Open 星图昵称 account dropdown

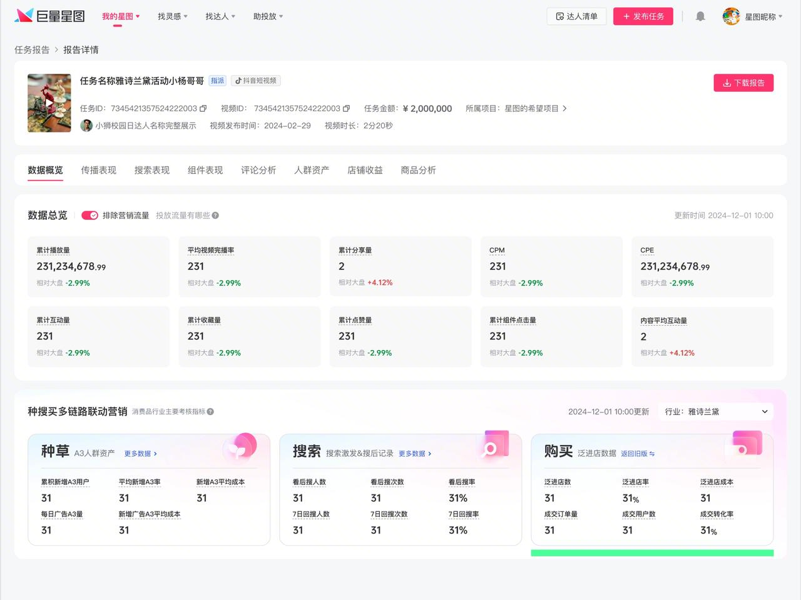click(x=763, y=17)
